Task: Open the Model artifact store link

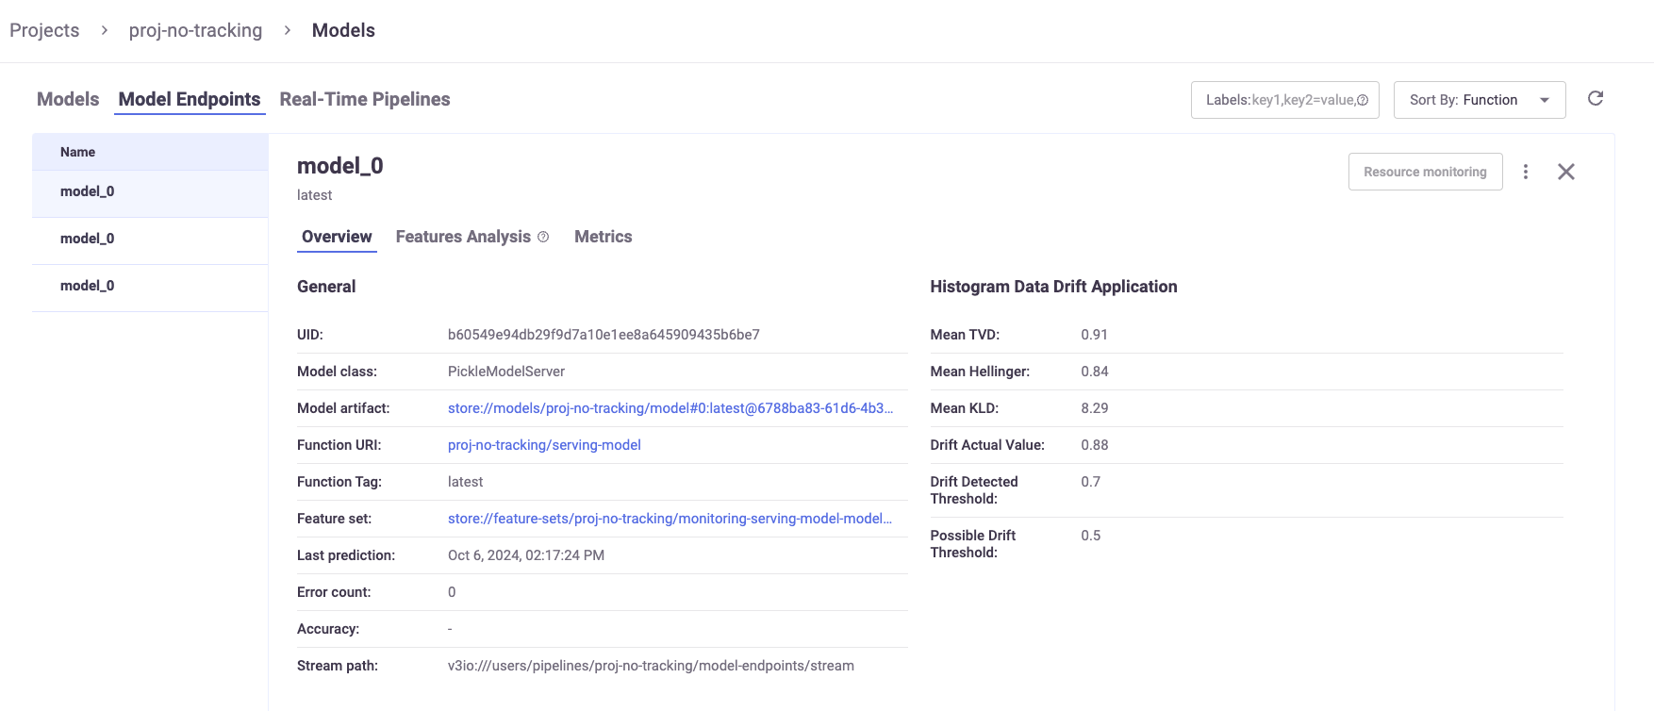Action: pos(670,408)
